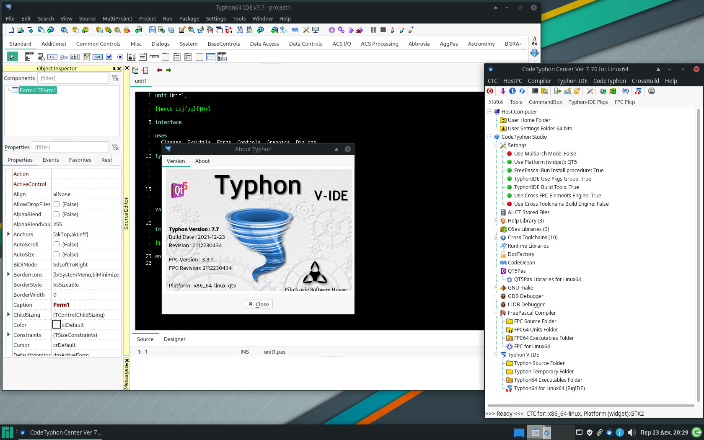
Task: Switch to the Events tab in Object Inspector
Action: 51,160
